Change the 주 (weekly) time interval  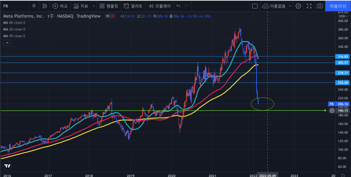coord(34,6)
